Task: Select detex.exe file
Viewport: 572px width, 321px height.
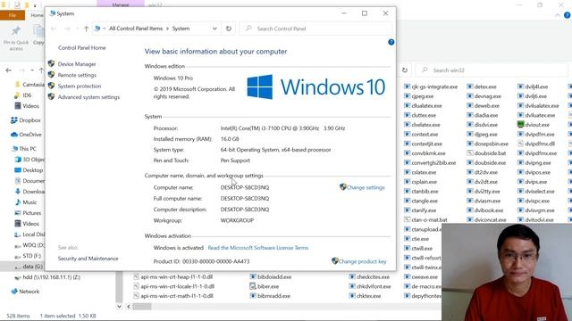Action: click(x=482, y=87)
